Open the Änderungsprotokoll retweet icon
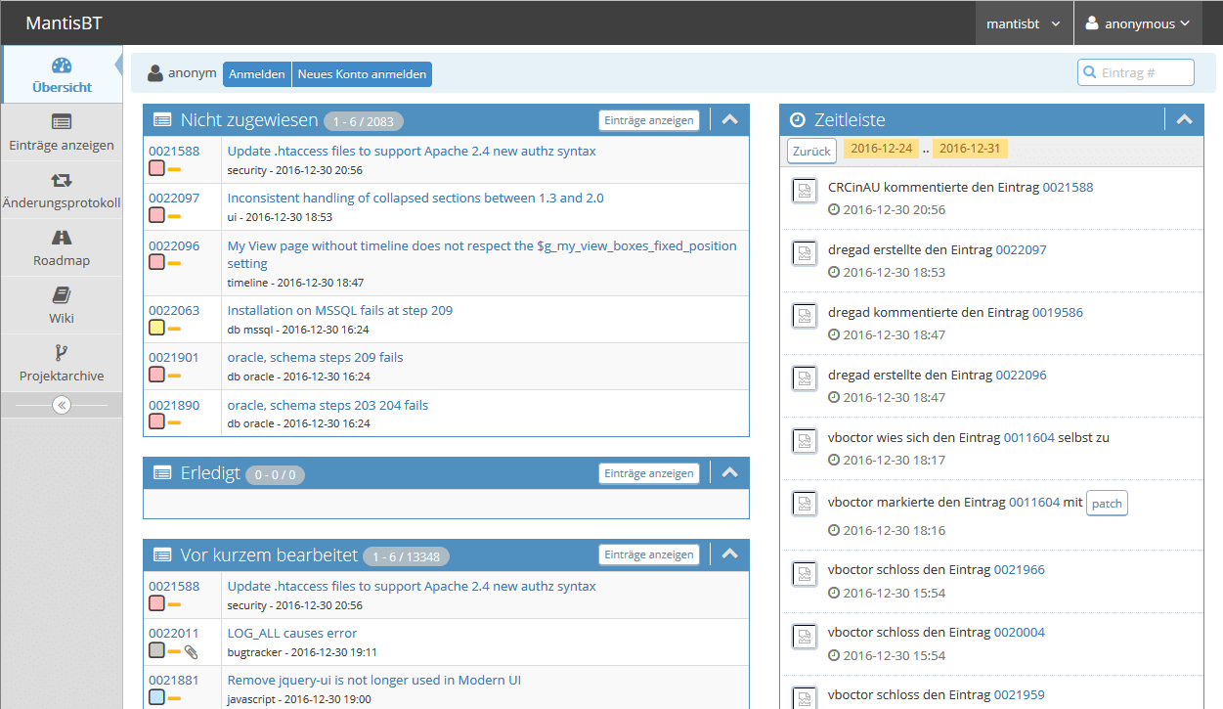 click(62, 180)
